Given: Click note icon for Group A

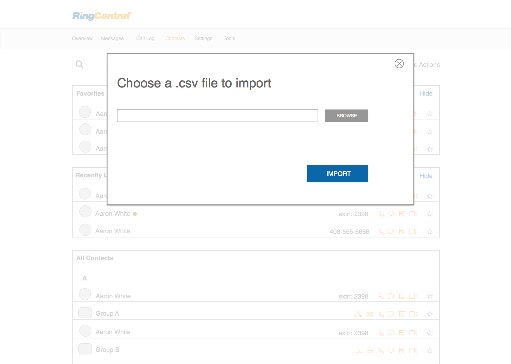Looking at the screenshot, I should tap(402, 314).
